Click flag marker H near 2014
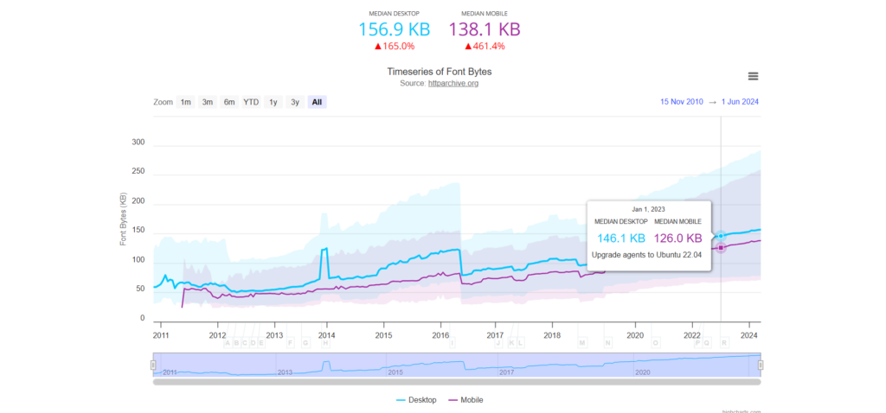The height and width of the screenshot is (413, 886). click(325, 342)
